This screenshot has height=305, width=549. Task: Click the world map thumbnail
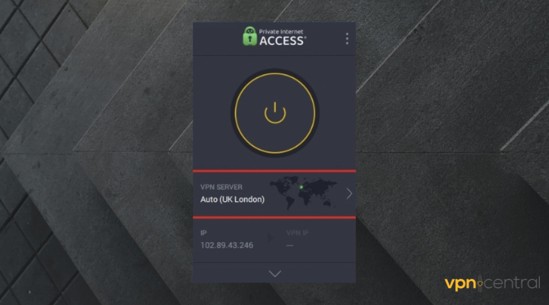tap(303, 192)
